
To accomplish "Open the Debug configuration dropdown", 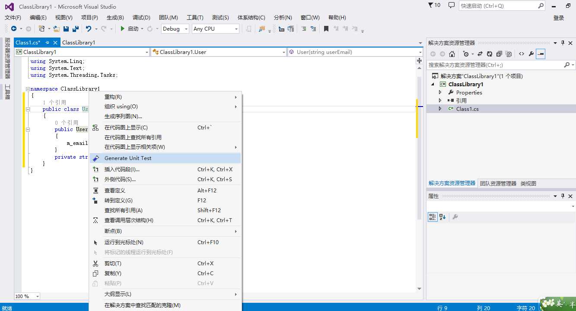I will pos(175,29).
